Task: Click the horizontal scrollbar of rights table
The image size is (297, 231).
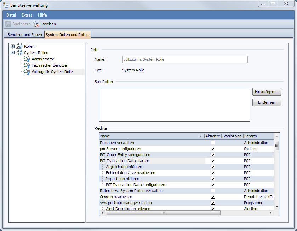Action: (163, 213)
